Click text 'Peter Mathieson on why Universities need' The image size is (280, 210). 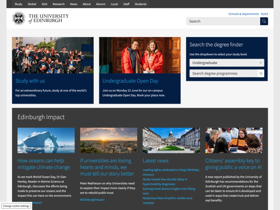(x=107, y=183)
